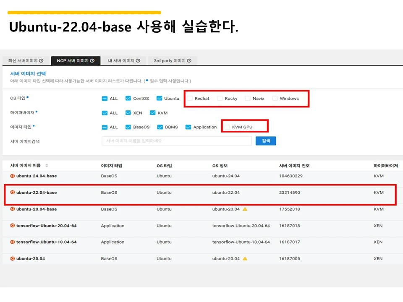Image resolution: width=403 pixels, height=302 pixels.
Task: Check the Windows checkbox
Action: [275, 98]
